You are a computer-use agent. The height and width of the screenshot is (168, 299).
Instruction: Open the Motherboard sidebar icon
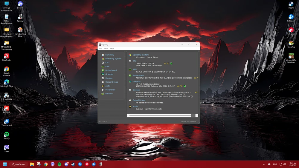103,70
